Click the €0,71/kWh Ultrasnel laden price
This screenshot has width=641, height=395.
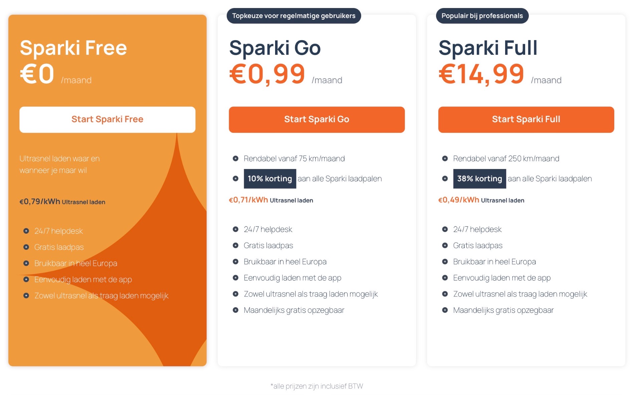[x=271, y=200]
